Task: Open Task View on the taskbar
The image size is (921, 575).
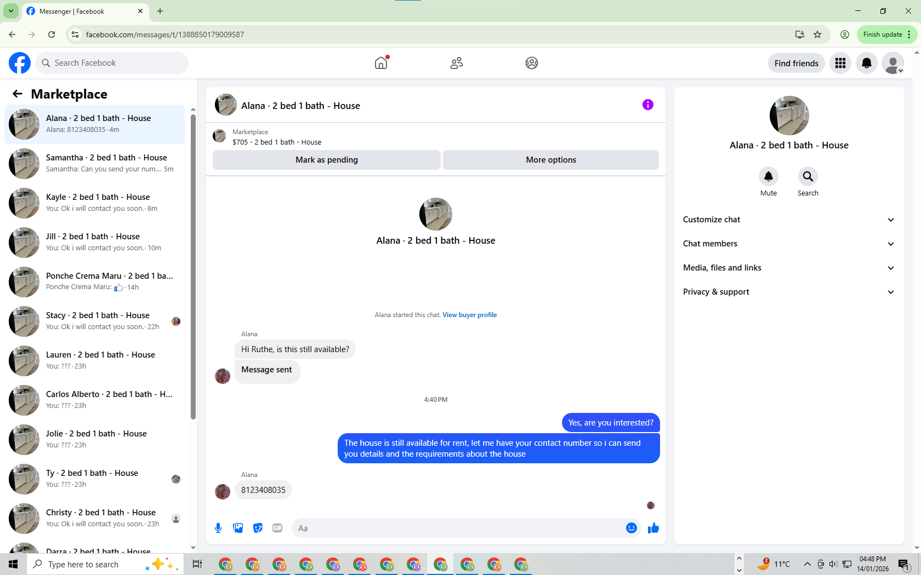Action: click(197, 564)
